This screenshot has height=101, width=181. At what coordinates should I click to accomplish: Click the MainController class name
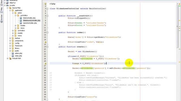97,9
